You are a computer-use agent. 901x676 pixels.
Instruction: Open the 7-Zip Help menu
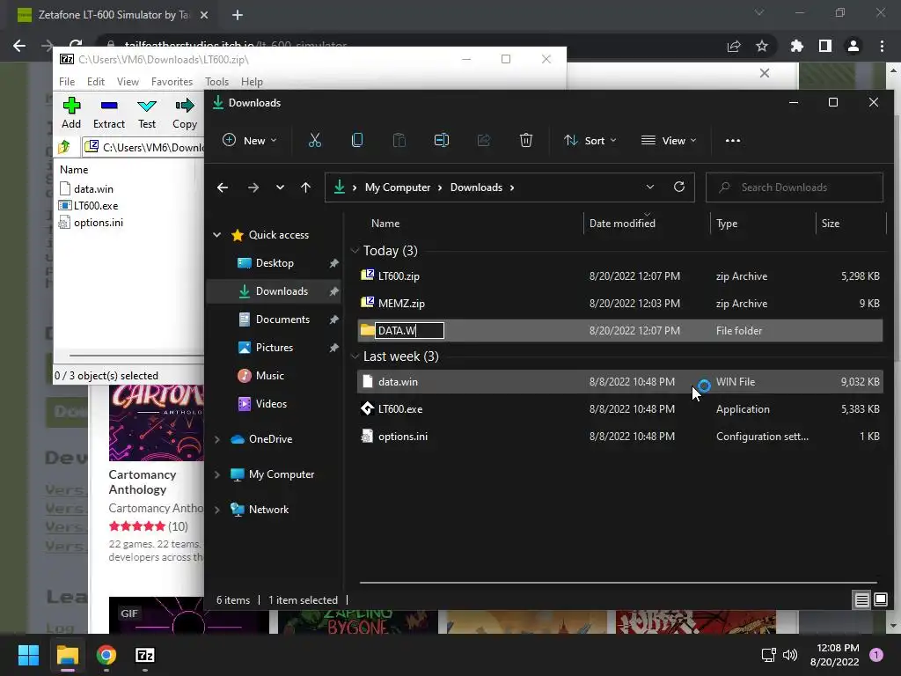(x=252, y=82)
